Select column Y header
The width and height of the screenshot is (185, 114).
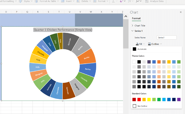click(x=112, y=12)
